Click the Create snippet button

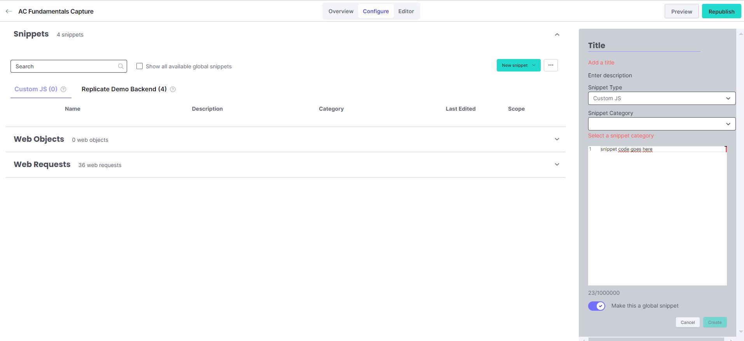715,322
